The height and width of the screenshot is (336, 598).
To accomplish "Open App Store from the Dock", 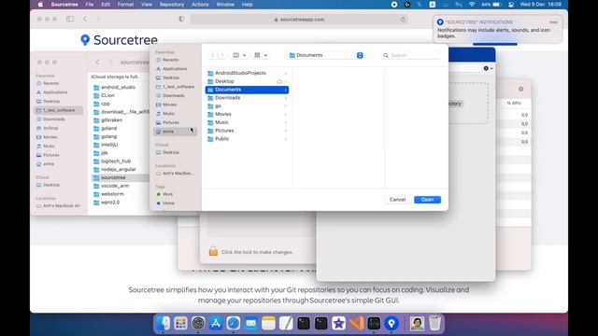I will coord(216,324).
